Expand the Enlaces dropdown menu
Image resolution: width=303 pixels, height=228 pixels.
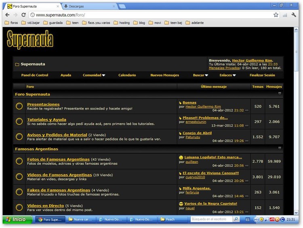228,75
